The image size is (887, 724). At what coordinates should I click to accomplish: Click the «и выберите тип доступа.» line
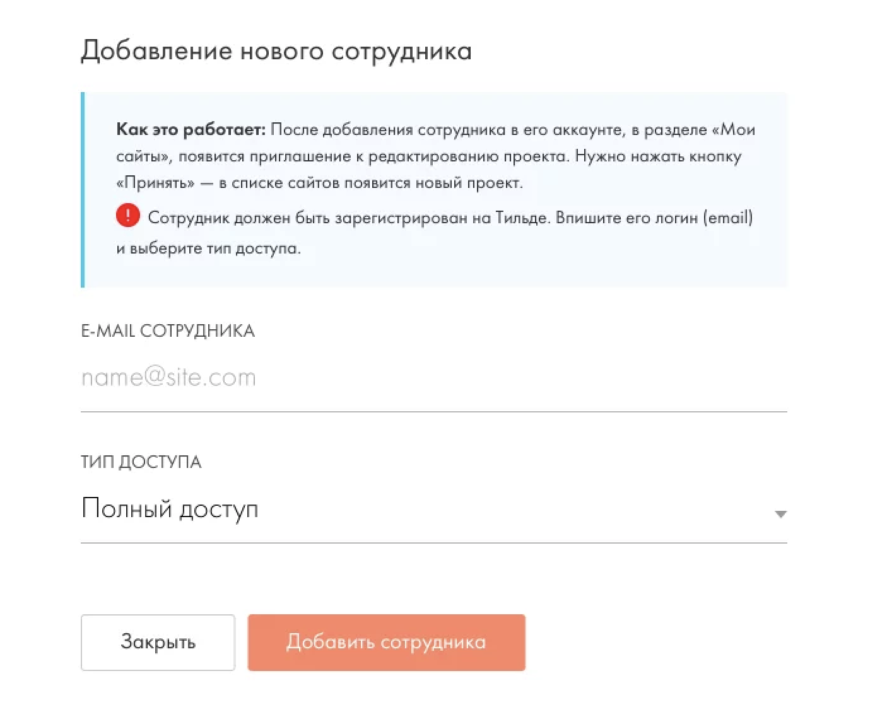click(208, 248)
